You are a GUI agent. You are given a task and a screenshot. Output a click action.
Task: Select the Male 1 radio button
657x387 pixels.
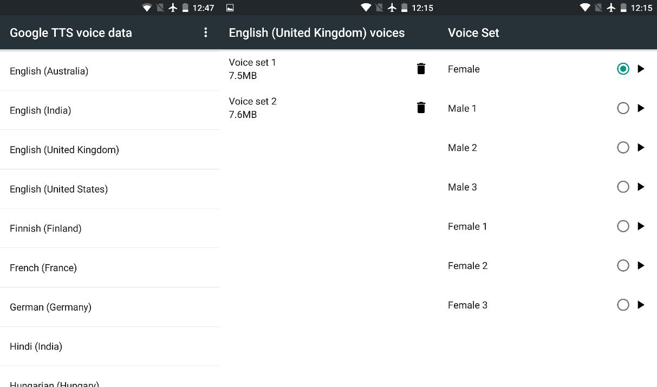623,108
